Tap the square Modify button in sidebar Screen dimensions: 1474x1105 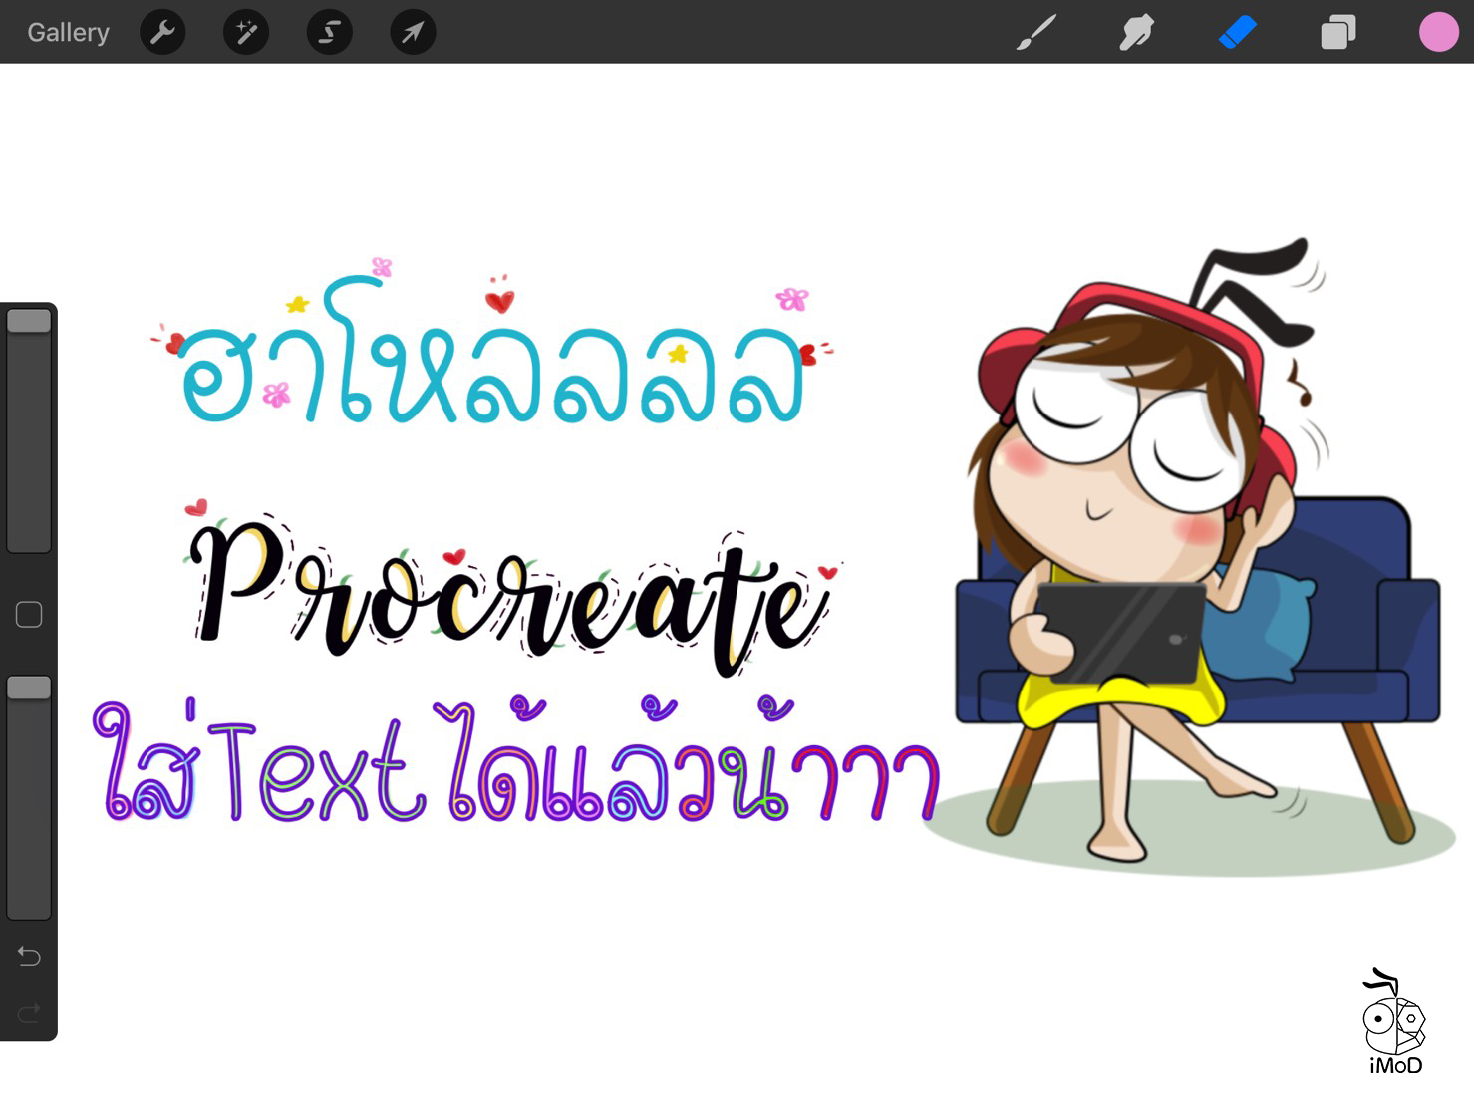point(29,615)
